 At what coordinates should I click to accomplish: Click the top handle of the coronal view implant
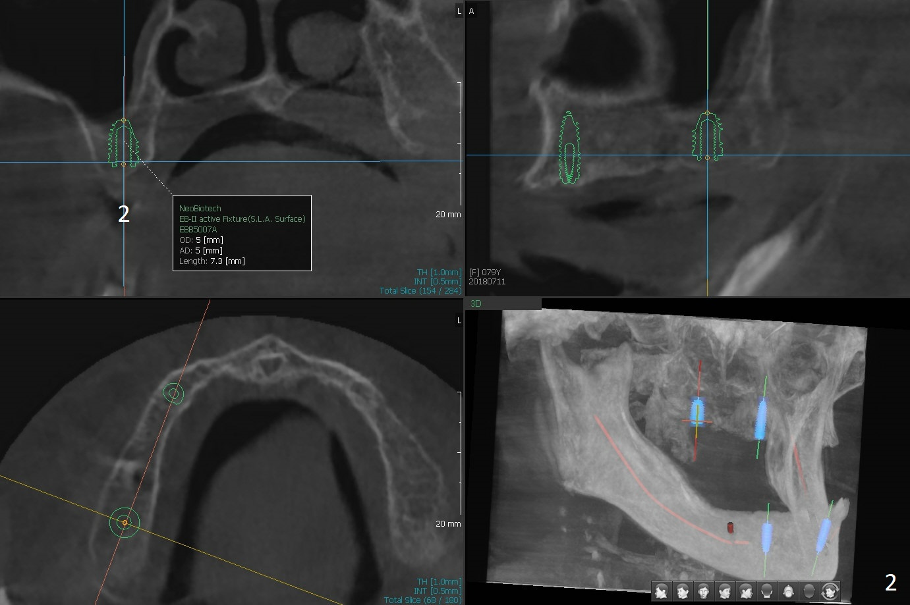(x=124, y=120)
